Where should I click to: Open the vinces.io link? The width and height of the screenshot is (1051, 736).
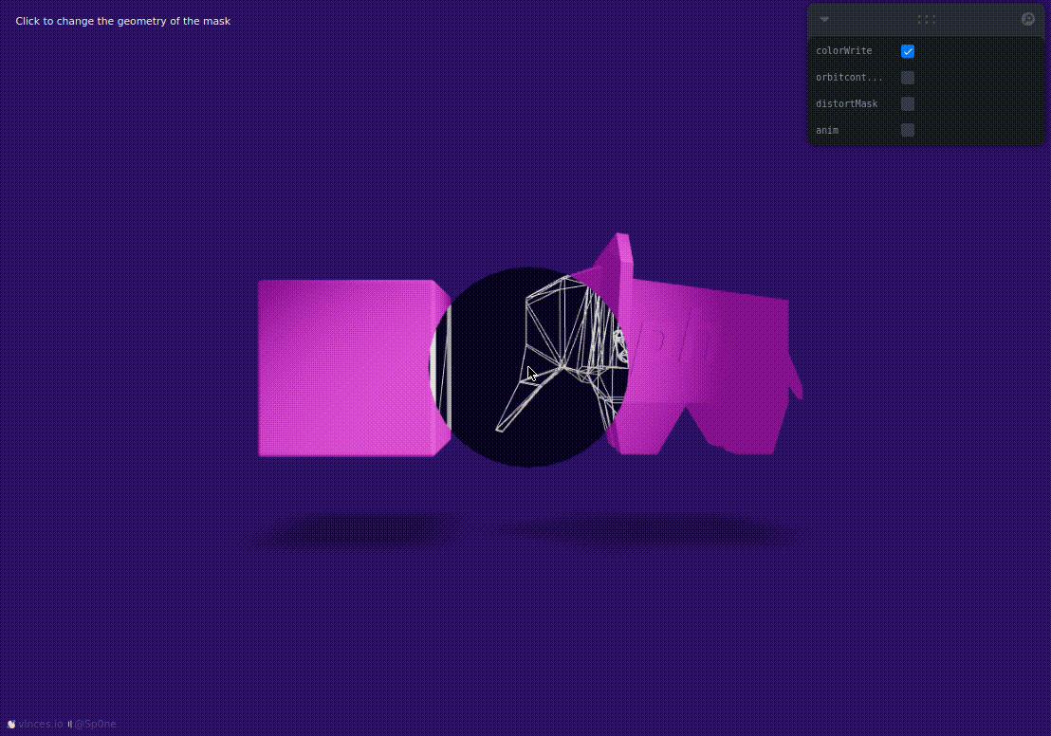pos(40,724)
